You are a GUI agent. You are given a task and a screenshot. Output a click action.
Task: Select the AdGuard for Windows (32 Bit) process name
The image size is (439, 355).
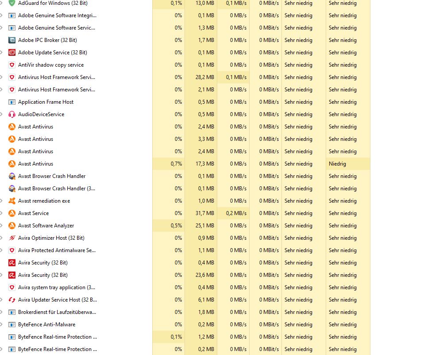[x=53, y=3]
